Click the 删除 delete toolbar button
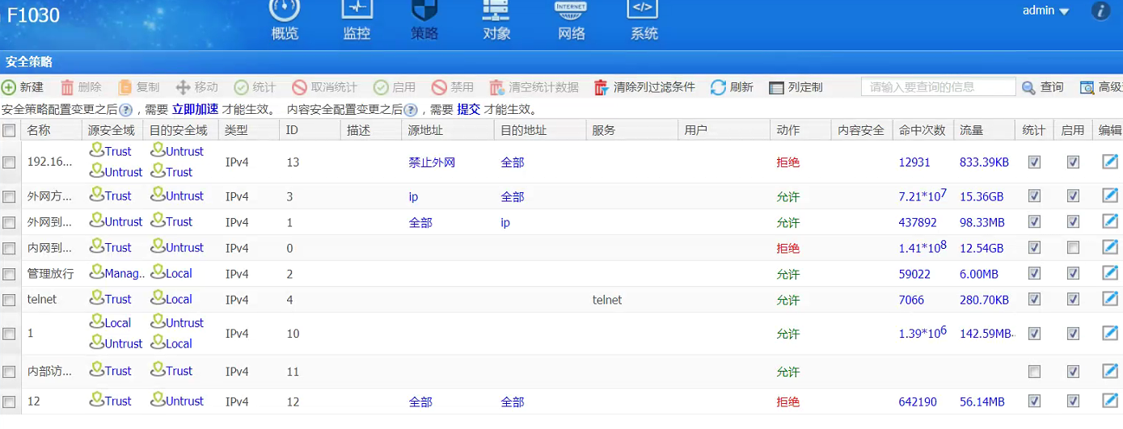The width and height of the screenshot is (1123, 429). (81, 87)
